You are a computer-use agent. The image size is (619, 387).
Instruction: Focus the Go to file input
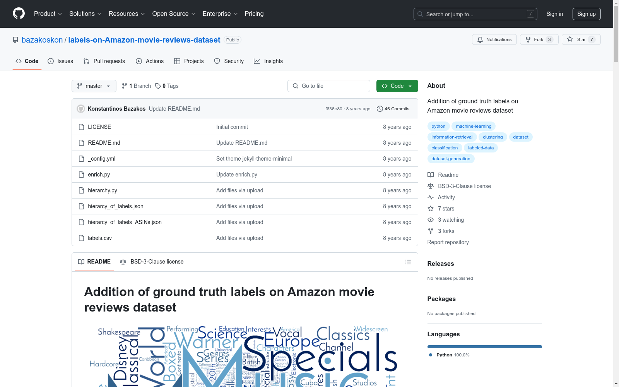point(329,86)
